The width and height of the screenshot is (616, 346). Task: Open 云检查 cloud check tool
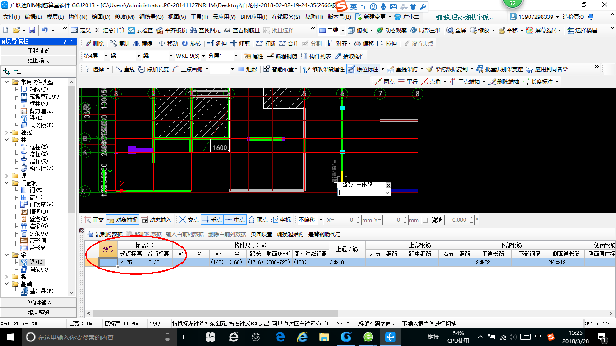click(140, 30)
